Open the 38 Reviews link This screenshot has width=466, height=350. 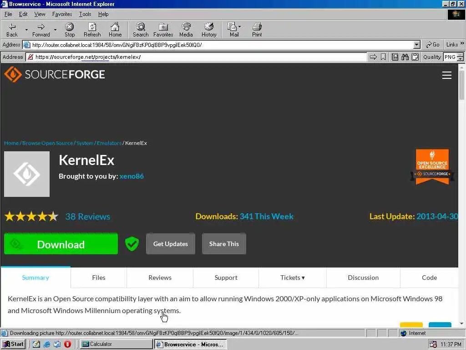tap(88, 216)
